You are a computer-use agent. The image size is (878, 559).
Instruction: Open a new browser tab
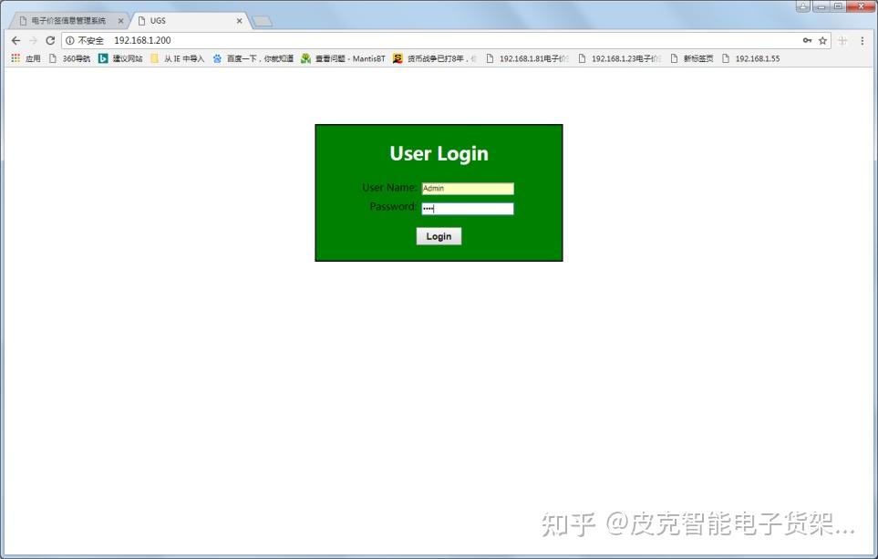[x=262, y=21]
